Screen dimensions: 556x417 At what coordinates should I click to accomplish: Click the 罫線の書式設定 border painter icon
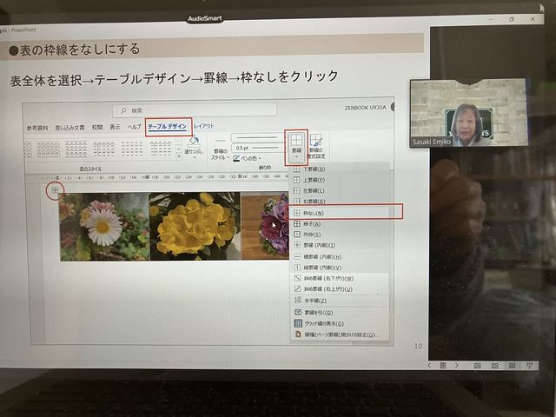[316, 144]
